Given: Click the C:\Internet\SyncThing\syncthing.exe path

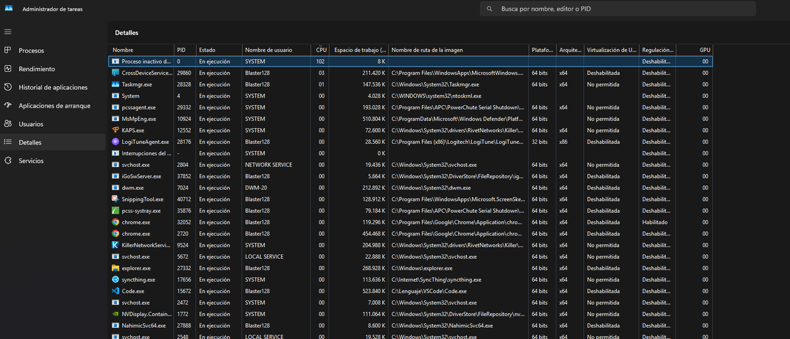Looking at the screenshot, I should point(436,279).
